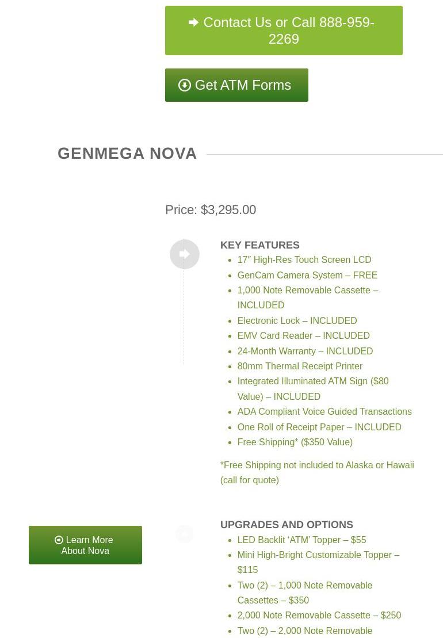The image size is (443, 638).
Task: Click the 2,000 Note Removable Cassette – $250 option
Action: [x=319, y=616]
